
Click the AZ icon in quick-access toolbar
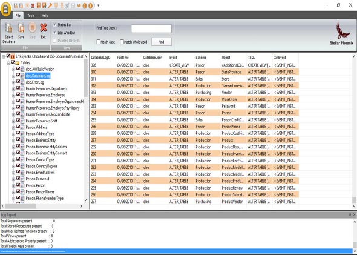tap(79, 5)
